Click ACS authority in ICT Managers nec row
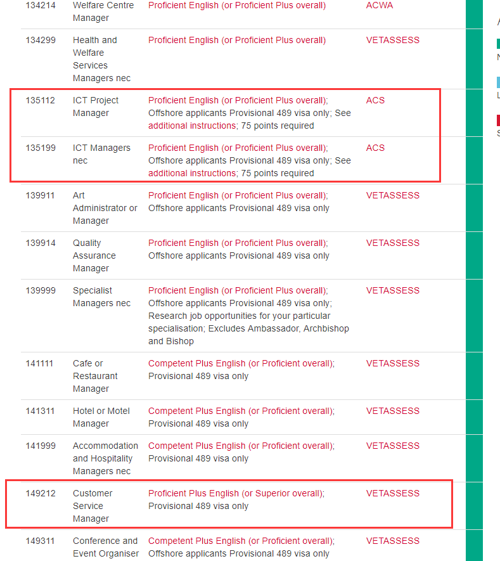 tap(375, 148)
